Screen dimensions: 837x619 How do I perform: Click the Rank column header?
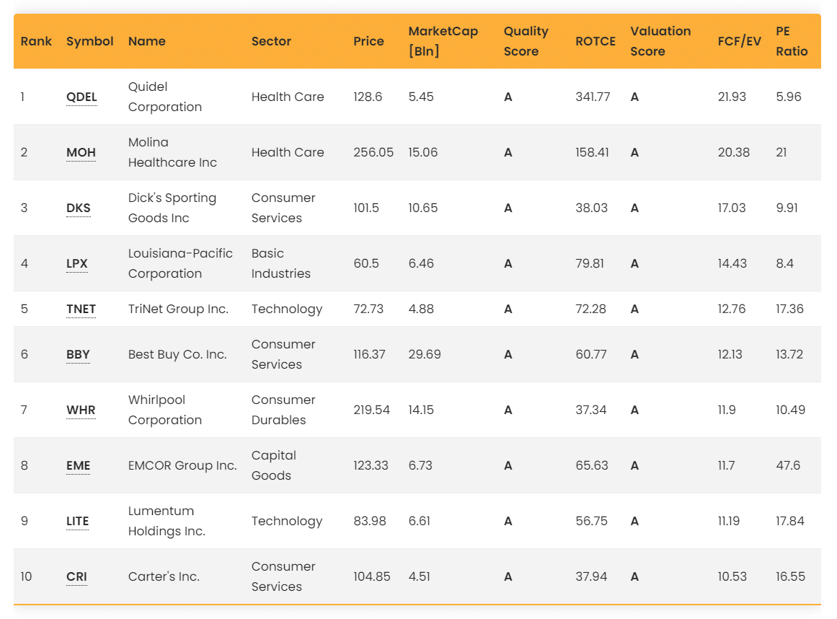[36, 41]
